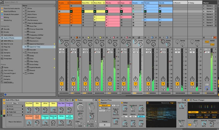Launch Scene 1 from the Master track

point(204,6)
